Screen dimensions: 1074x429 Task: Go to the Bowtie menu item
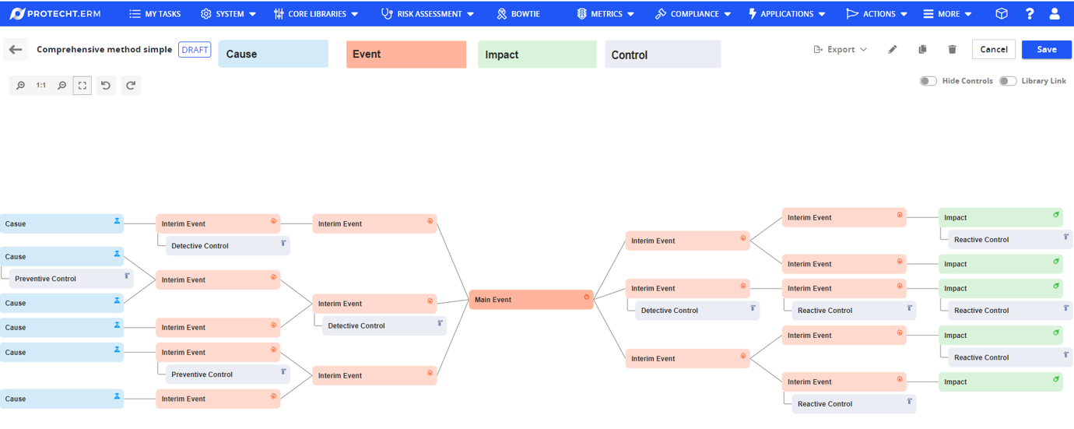(x=518, y=14)
